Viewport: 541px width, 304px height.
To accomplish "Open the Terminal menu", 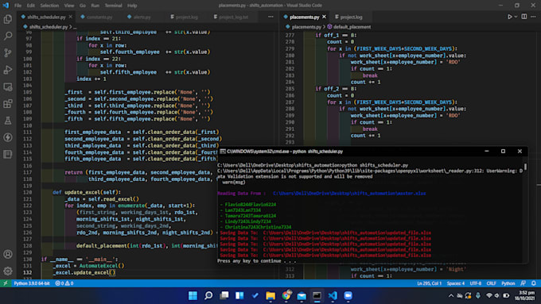I will [x=113, y=6].
